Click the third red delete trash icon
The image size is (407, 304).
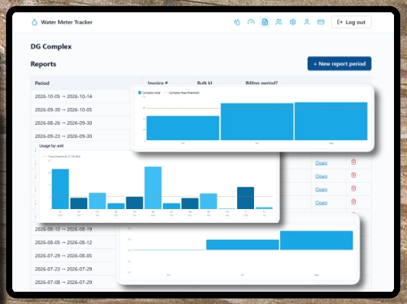pyautogui.click(x=353, y=188)
